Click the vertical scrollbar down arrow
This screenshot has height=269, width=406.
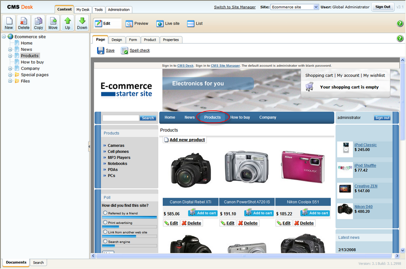pyautogui.click(x=403, y=251)
